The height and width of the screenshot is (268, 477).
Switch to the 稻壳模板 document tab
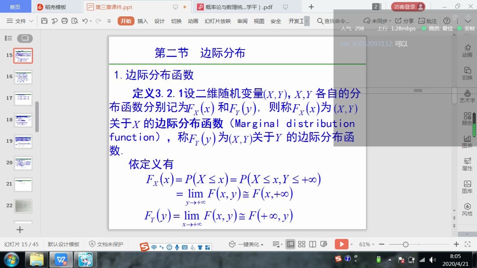click(x=55, y=7)
